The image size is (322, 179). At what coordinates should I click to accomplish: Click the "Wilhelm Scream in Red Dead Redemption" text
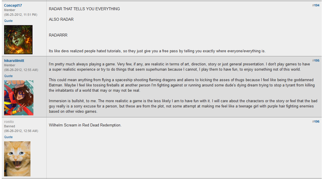(x=85, y=125)
